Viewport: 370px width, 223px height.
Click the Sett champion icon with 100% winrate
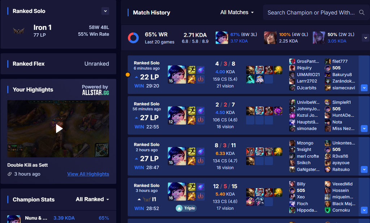(270, 38)
